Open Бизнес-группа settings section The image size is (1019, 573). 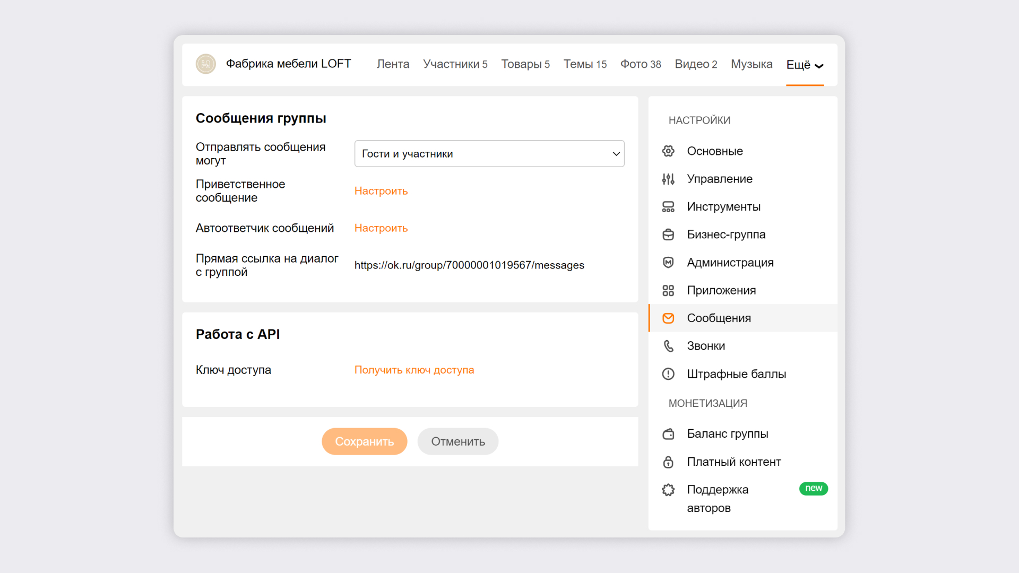point(727,235)
